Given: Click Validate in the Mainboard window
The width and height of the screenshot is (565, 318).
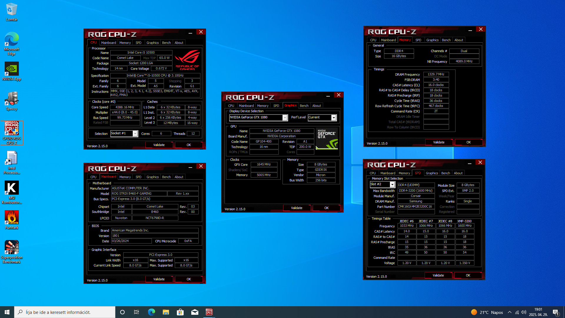Looking at the screenshot, I should pyautogui.click(x=159, y=279).
